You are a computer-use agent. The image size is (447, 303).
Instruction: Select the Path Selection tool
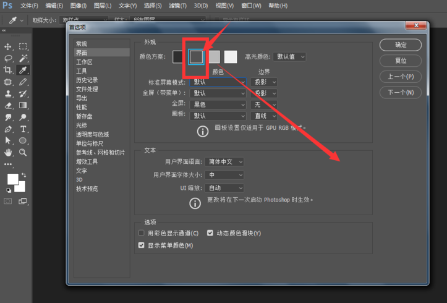tap(8, 140)
